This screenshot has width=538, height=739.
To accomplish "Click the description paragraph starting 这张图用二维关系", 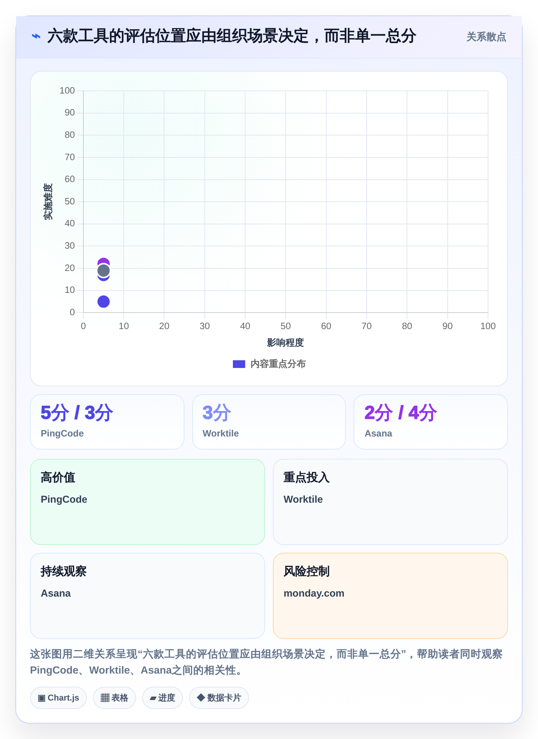I will 266,662.
